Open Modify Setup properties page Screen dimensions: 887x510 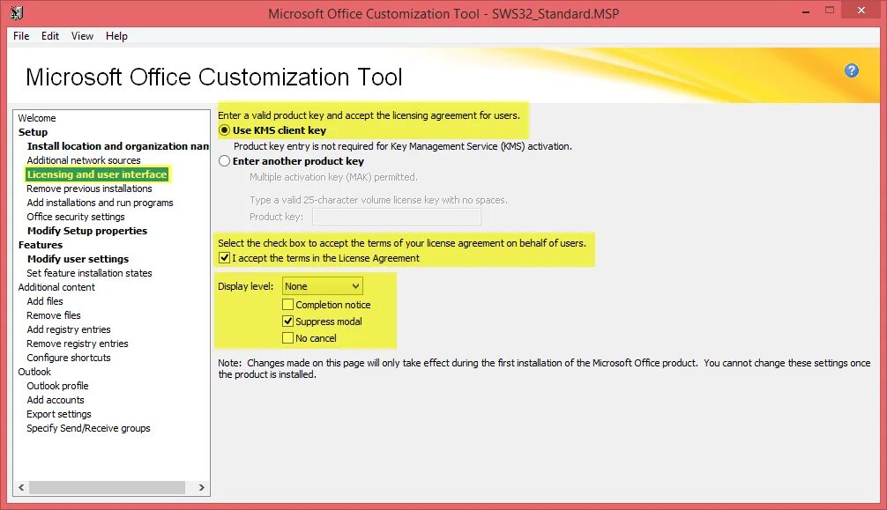(87, 231)
